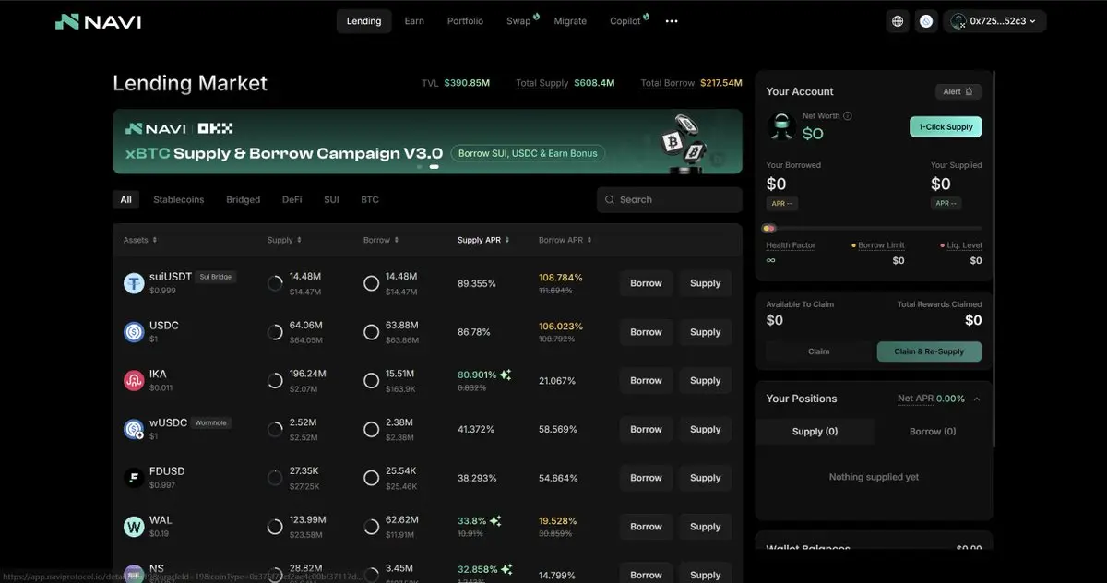Switch to Supply (0) positions tab
Viewport: 1107px width, 583px height.
815,432
